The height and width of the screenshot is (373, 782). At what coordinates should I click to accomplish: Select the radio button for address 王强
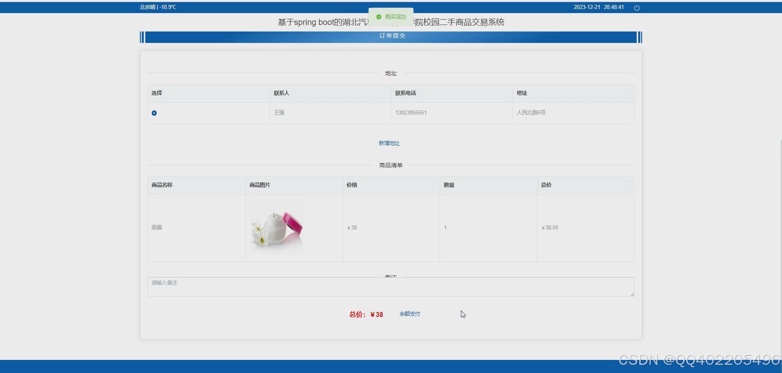pos(154,113)
